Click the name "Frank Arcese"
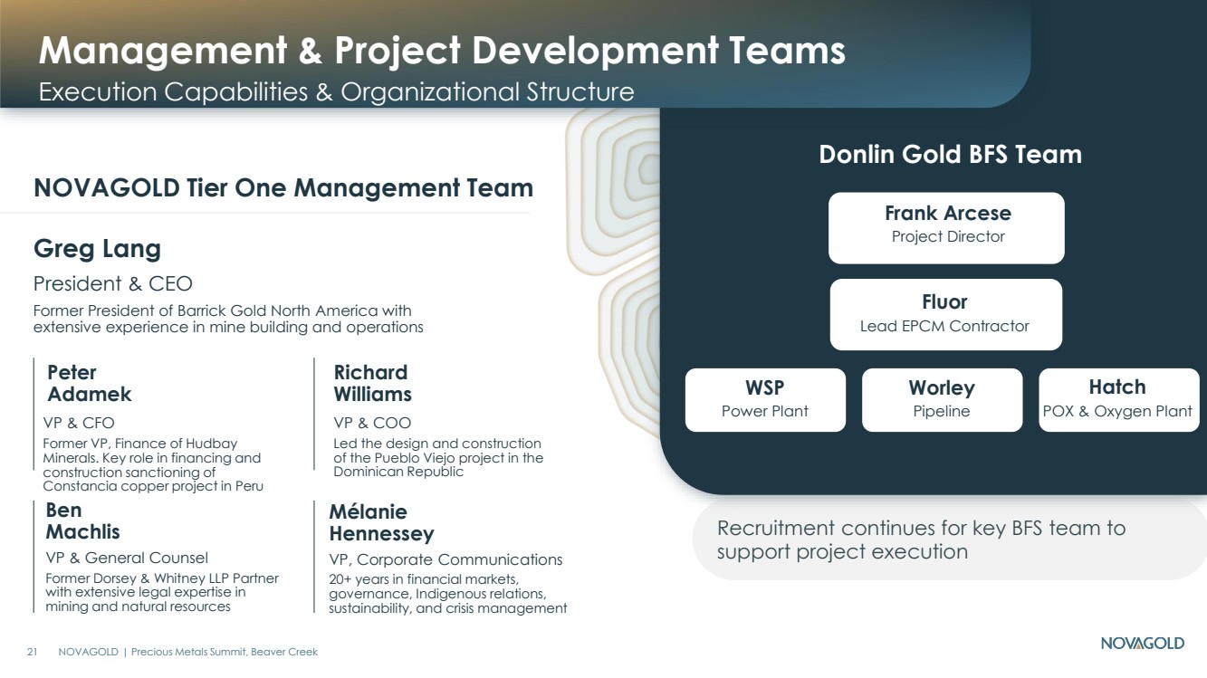The height and width of the screenshot is (678, 1207). coord(947,213)
